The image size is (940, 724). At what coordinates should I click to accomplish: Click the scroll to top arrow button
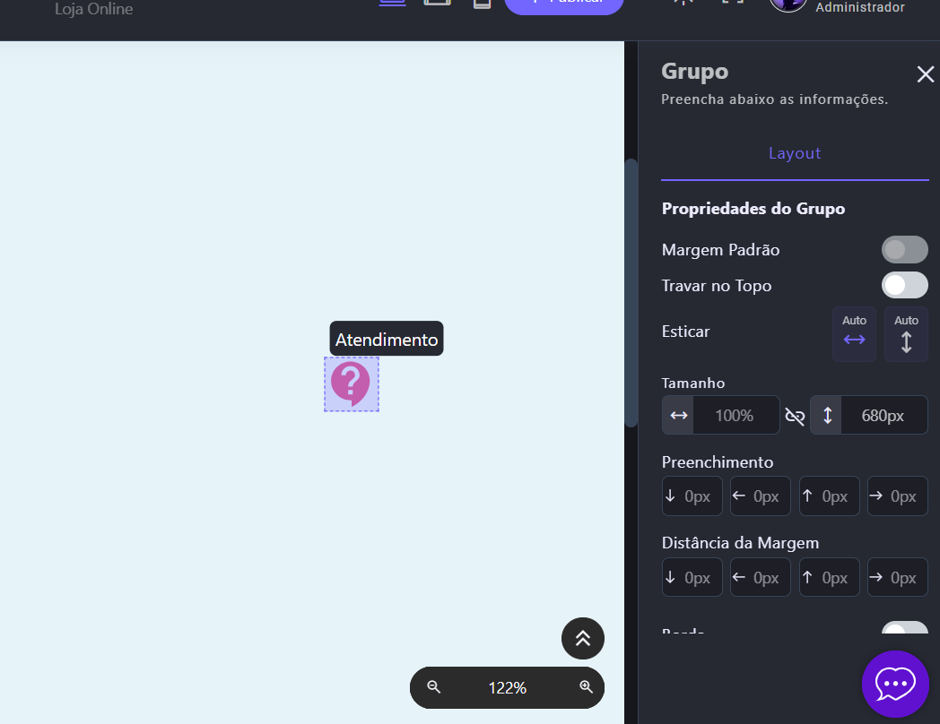point(583,638)
